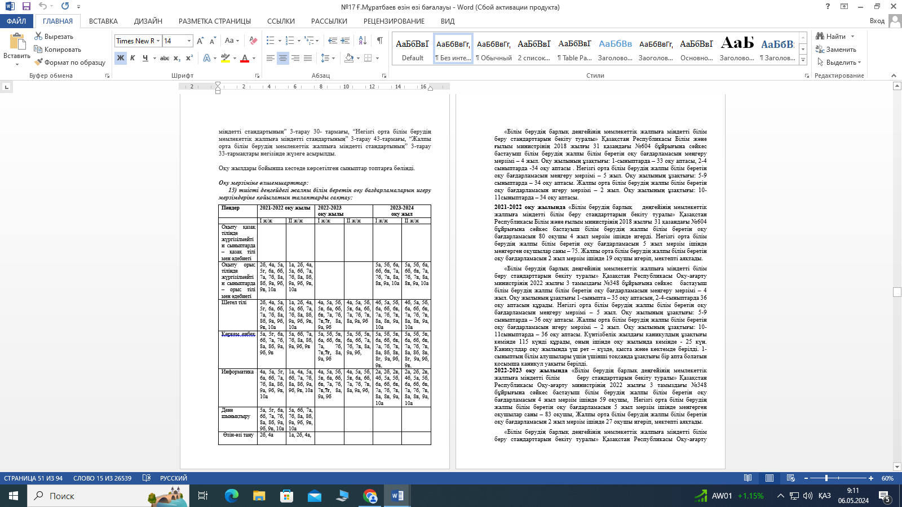This screenshot has height=507, width=902.
Task: Switch to the РЕЦЕНЗИРОВАНИЕ (Review) tab
Action: (394, 21)
